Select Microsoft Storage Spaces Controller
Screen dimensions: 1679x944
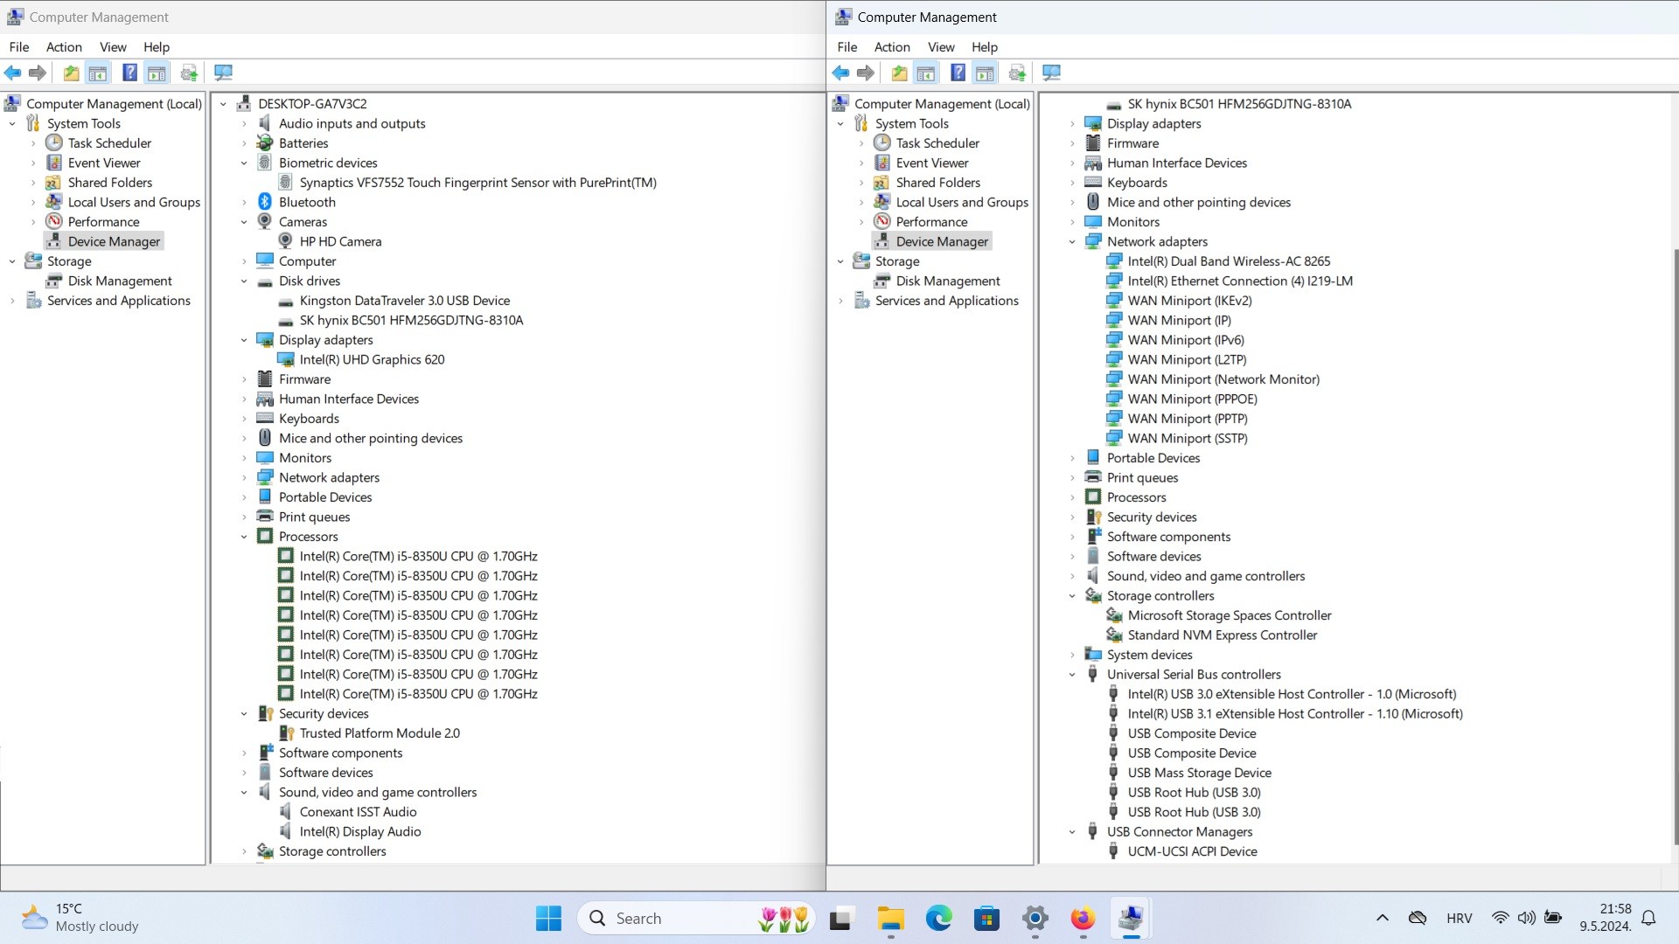tap(1230, 615)
